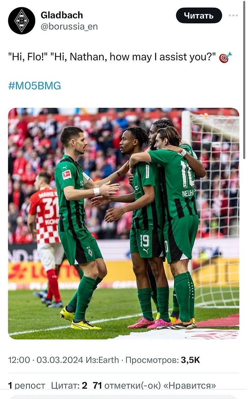Click the dart target emoji in tweet
Screen dimensions: 247x399
pos(225,57)
